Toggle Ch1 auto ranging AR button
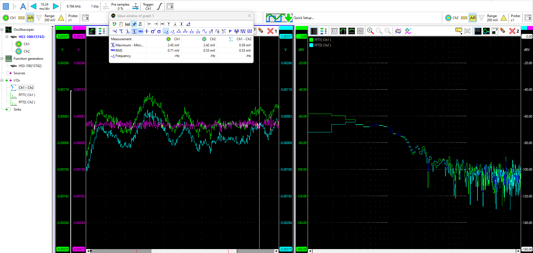Screen dimensions: 533x253 [30, 18]
